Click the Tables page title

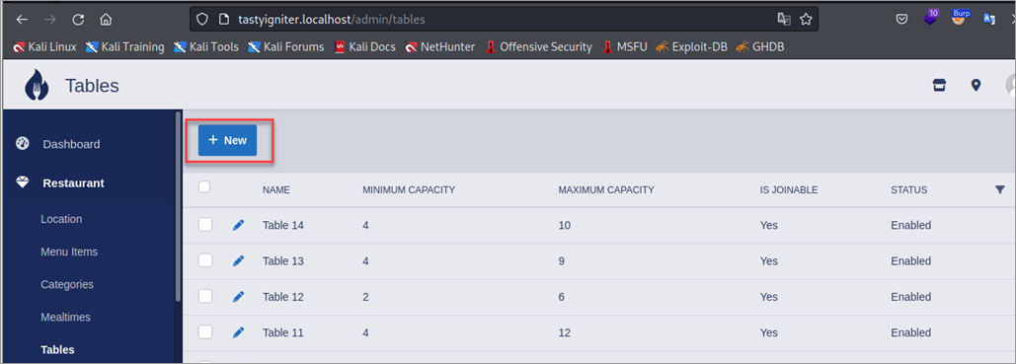[92, 86]
